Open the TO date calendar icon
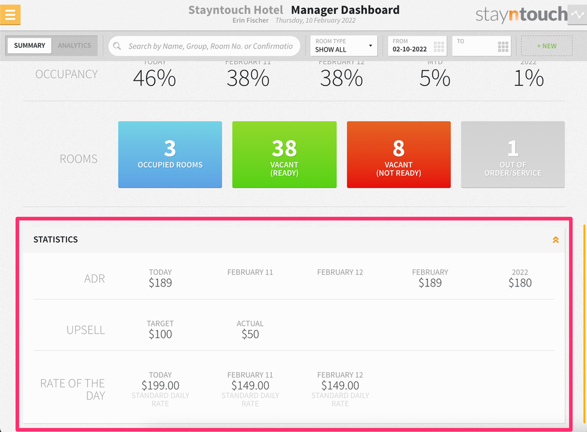This screenshot has height=432, width=587. coord(503,47)
